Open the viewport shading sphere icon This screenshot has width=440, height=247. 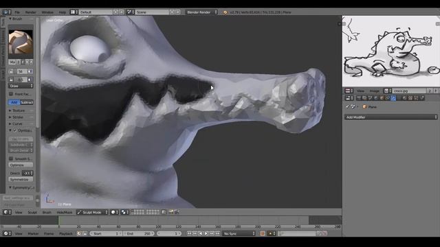coord(114,212)
